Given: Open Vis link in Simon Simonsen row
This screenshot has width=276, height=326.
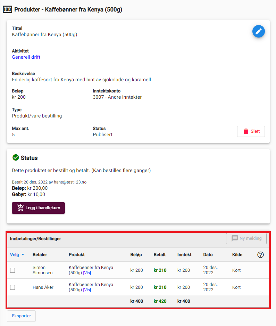Looking at the screenshot, I should pos(87,272).
